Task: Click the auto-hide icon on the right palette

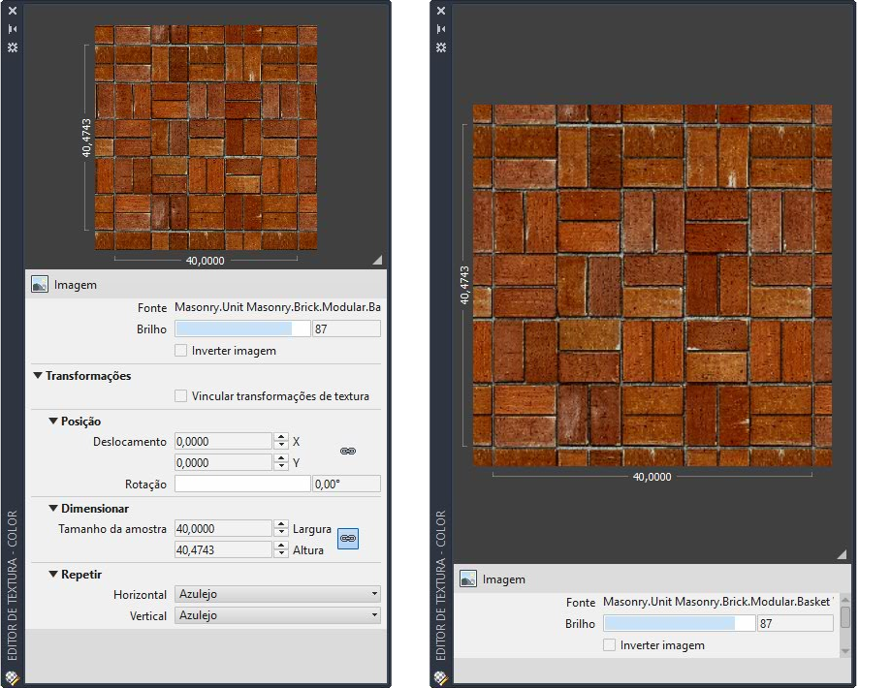Action: [x=441, y=29]
